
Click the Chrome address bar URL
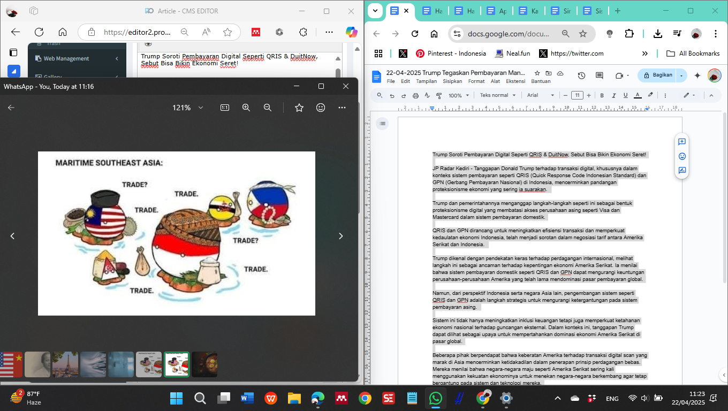pyautogui.click(x=509, y=34)
